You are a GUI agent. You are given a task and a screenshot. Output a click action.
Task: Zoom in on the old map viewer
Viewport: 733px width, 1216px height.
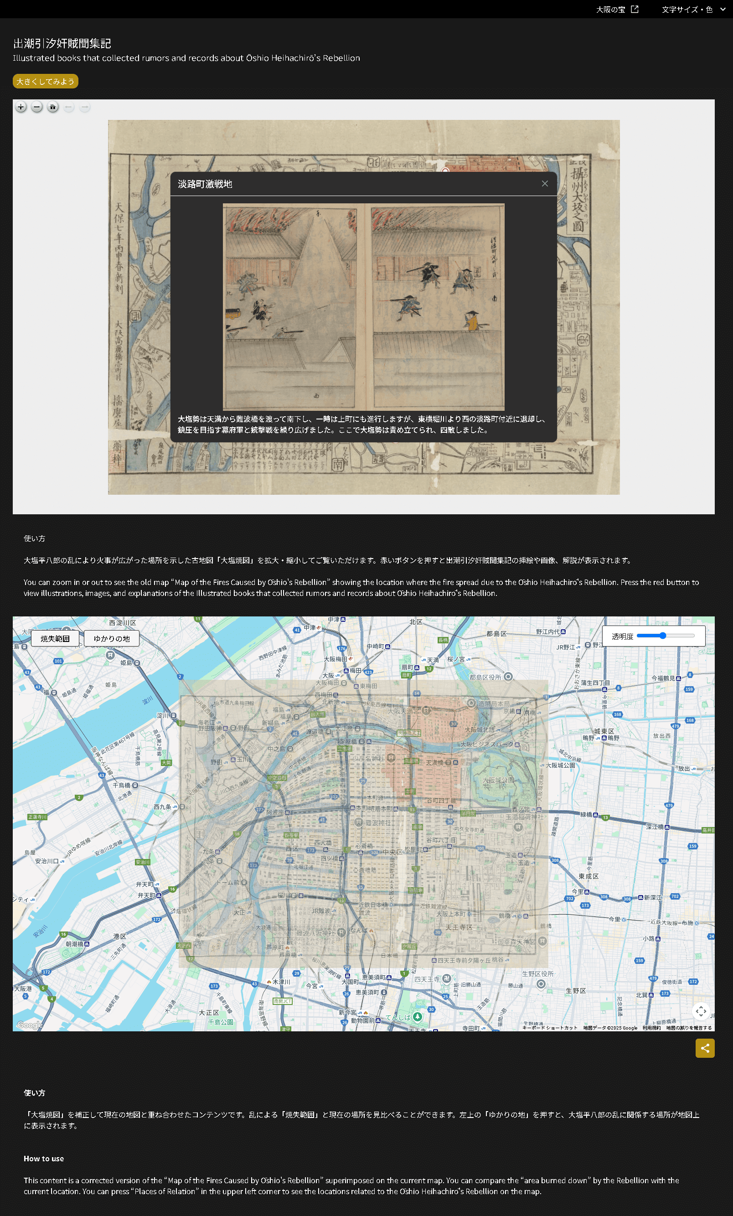pyautogui.click(x=21, y=107)
